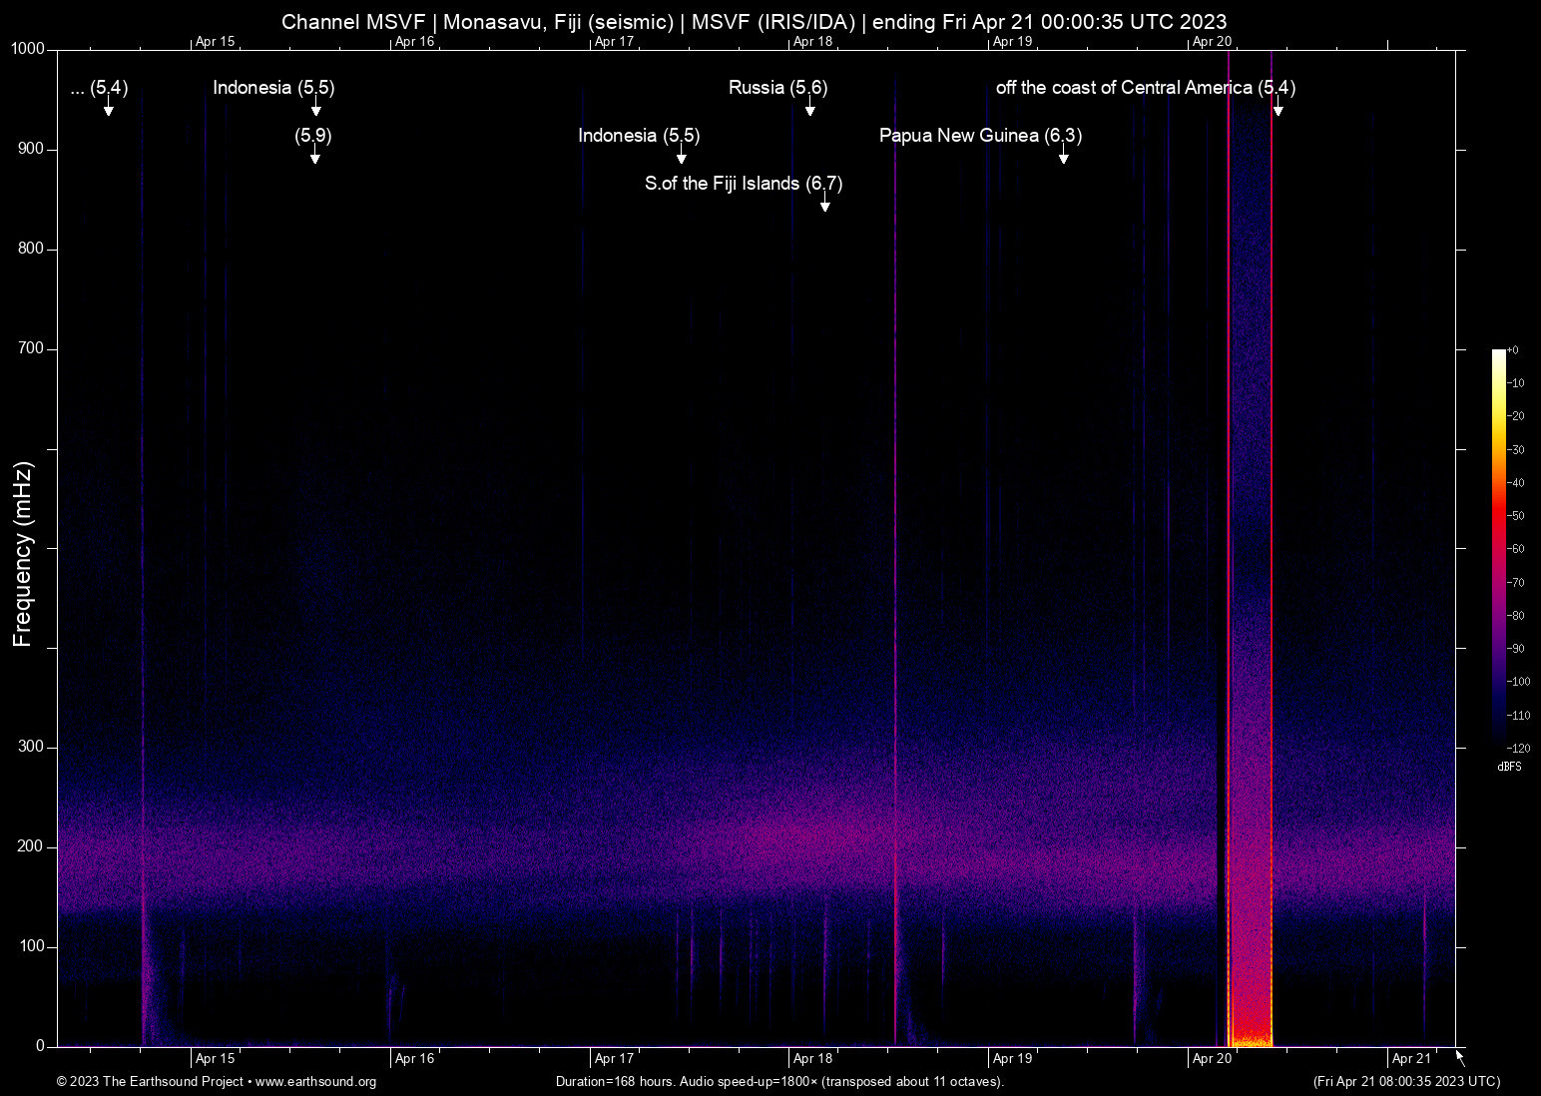The width and height of the screenshot is (1541, 1096).
Task: Click the arrow beneath the '... (5.4)' label
Action: click(x=108, y=109)
